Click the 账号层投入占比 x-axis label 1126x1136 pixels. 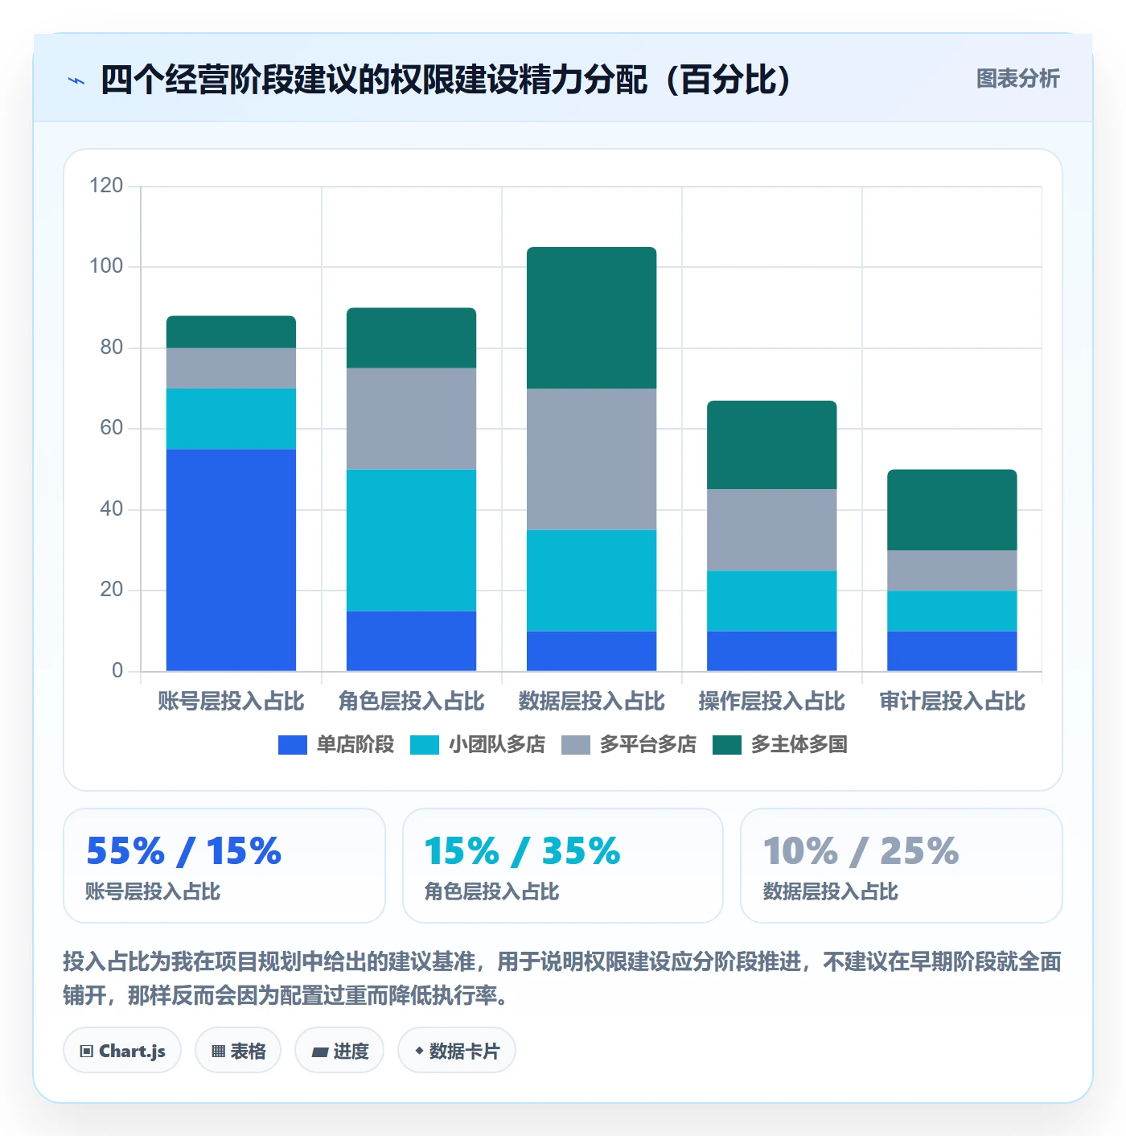[231, 702]
